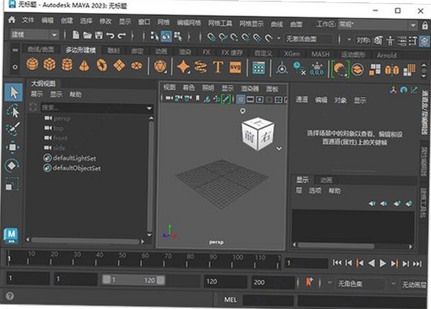Create a polygon disc from shelf
Viewport: 431px width, 309px height.
(137, 65)
